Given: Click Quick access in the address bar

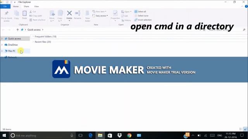Looking at the screenshot, I should point(34,30).
